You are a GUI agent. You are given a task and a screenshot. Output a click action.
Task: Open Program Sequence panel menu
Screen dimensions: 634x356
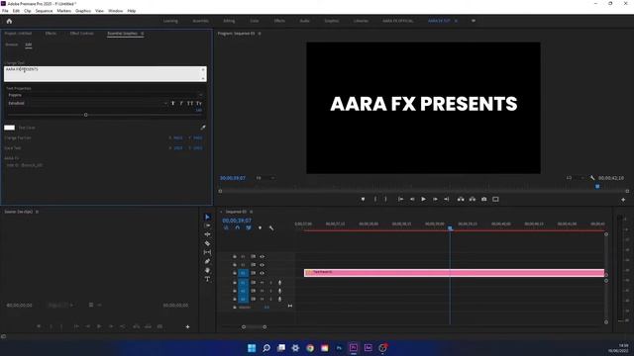pos(260,34)
